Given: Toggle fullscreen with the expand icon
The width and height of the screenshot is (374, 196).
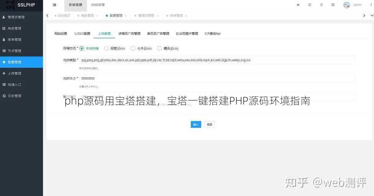Looking at the screenshot, I should point(333,5).
